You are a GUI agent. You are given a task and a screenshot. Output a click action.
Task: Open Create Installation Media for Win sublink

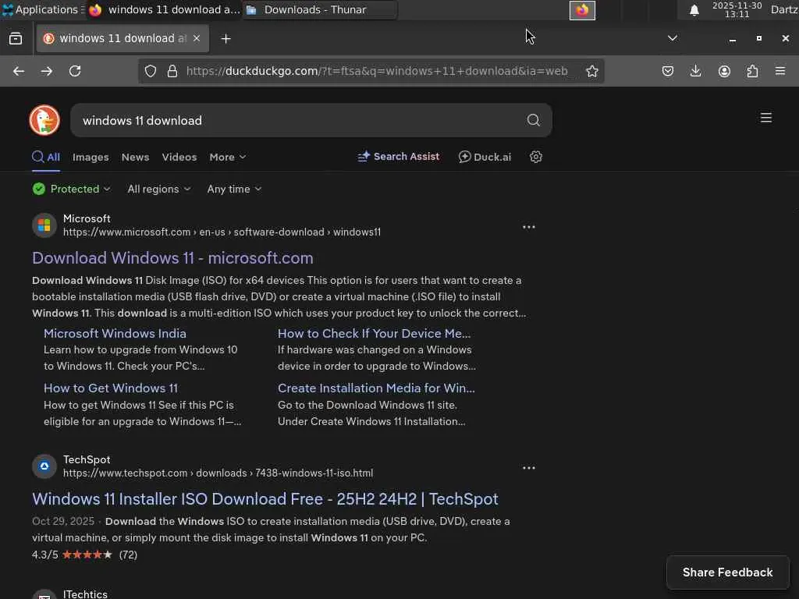(x=376, y=388)
